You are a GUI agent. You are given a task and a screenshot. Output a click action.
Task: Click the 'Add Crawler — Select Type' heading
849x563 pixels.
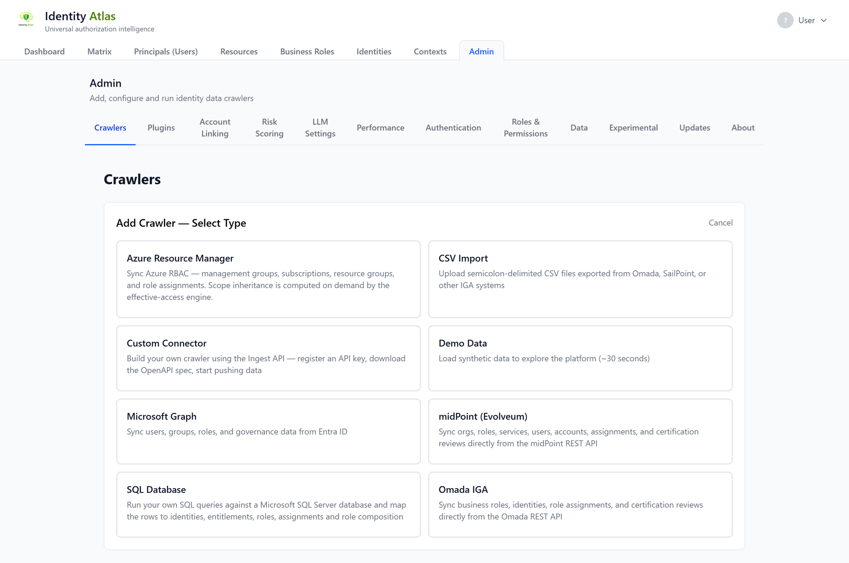click(181, 223)
